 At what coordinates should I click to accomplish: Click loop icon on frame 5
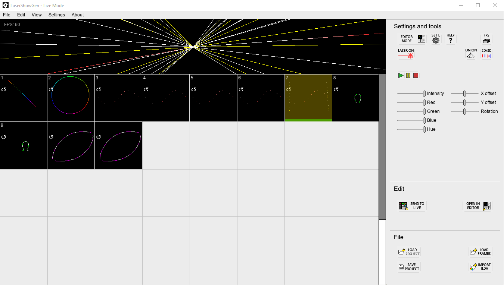(x=193, y=89)
